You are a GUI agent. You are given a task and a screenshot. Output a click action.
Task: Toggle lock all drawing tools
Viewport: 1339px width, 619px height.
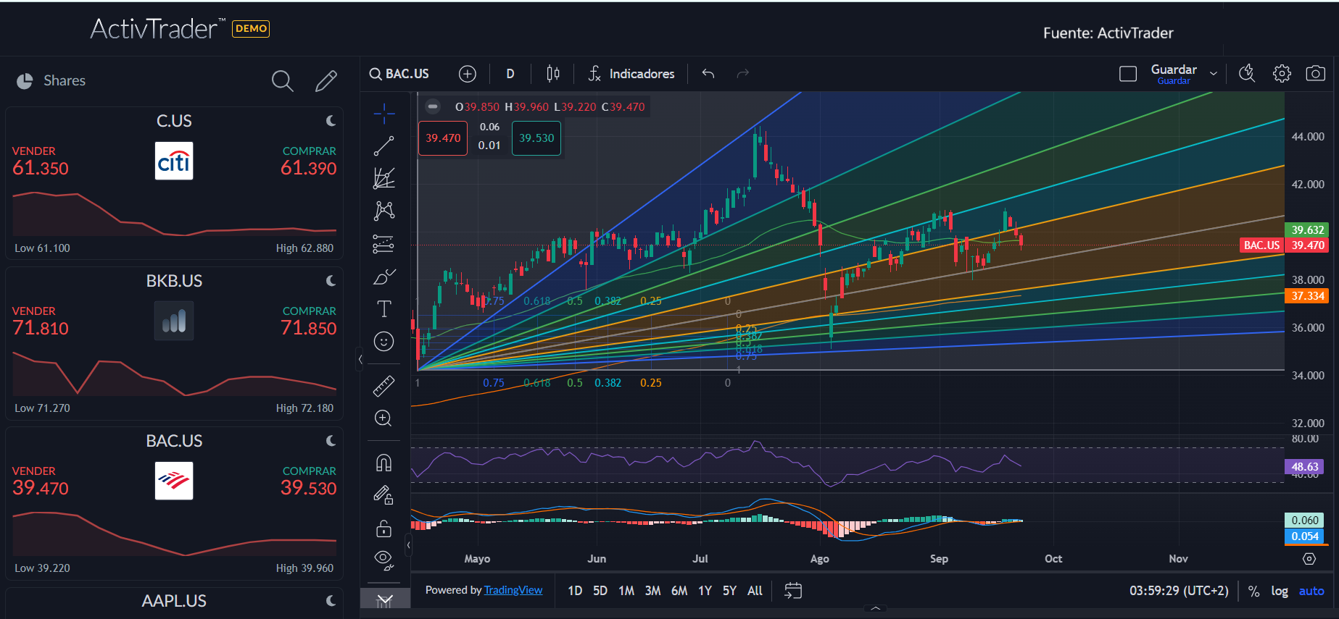click(384, 529)
